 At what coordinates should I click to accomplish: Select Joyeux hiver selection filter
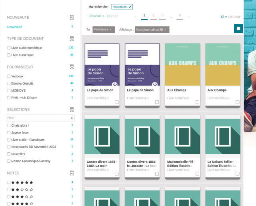9,133
